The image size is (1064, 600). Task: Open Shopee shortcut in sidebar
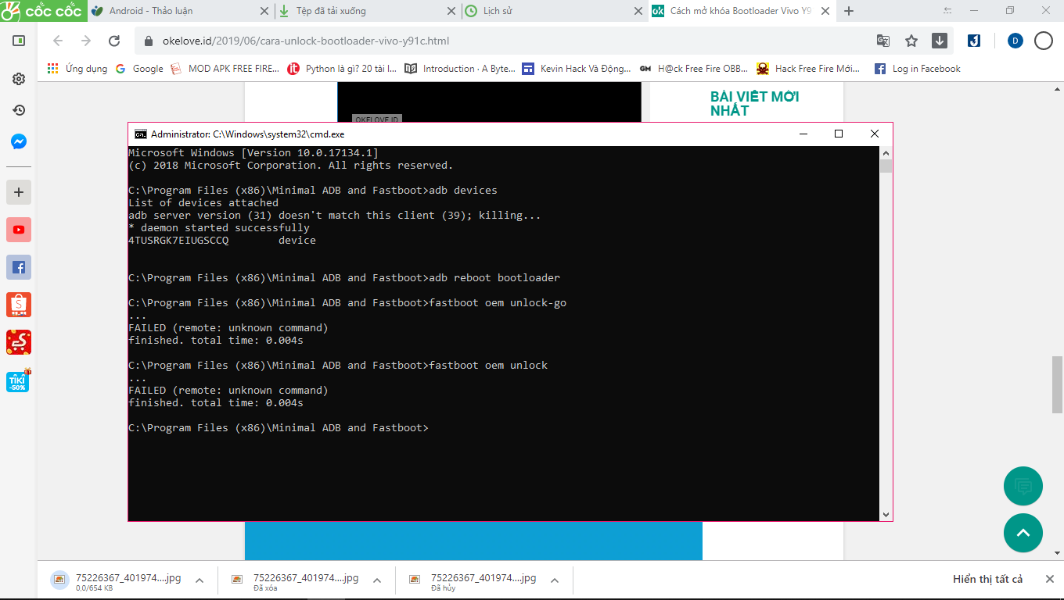pyautogui.click(x=19, y=305)
